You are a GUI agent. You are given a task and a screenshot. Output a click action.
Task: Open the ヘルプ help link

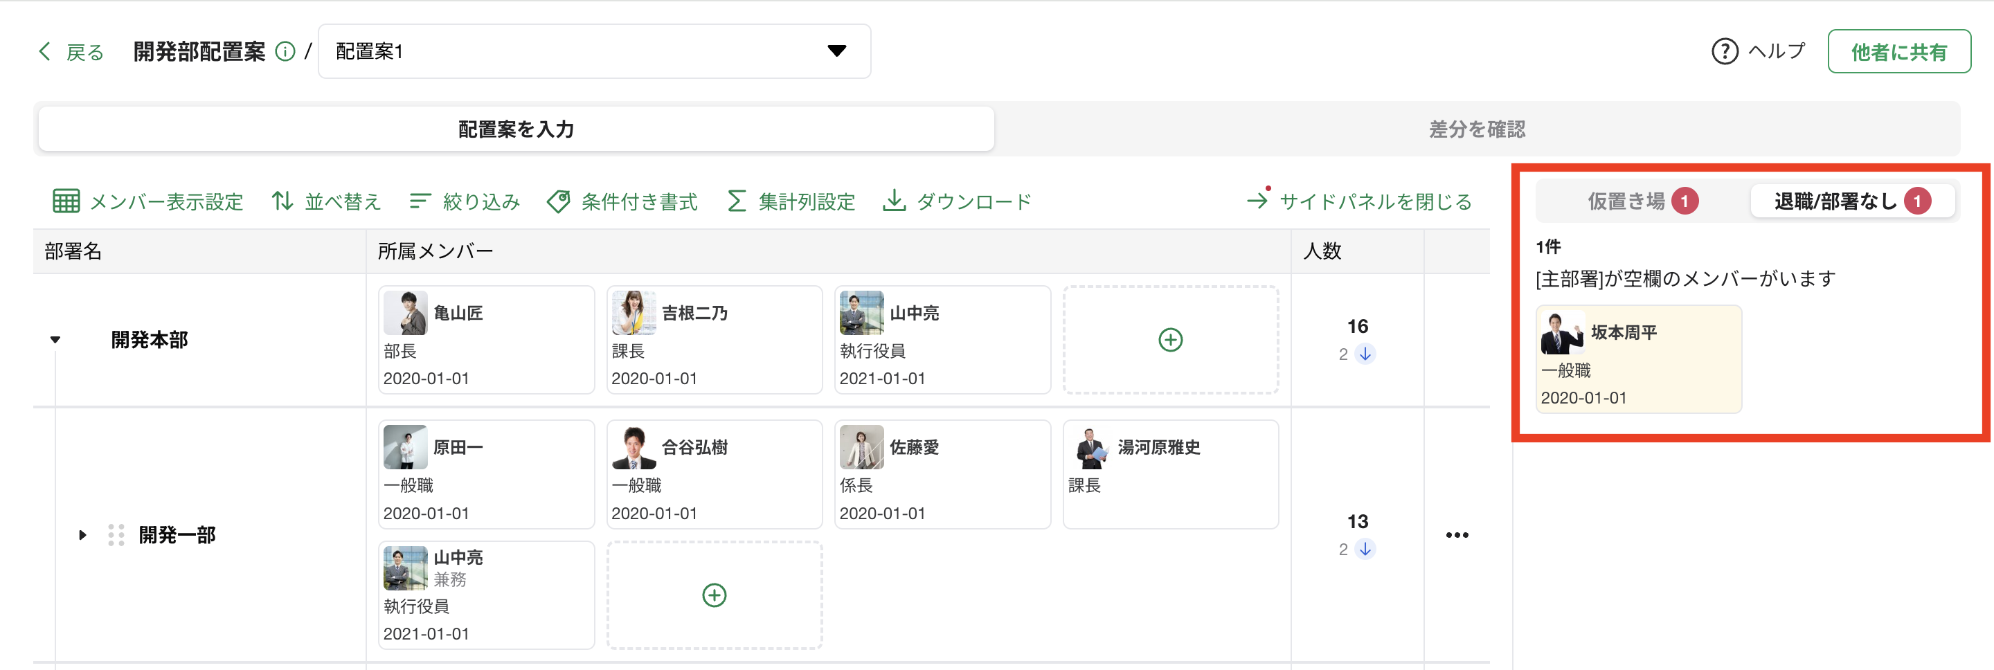(1759, 52)
